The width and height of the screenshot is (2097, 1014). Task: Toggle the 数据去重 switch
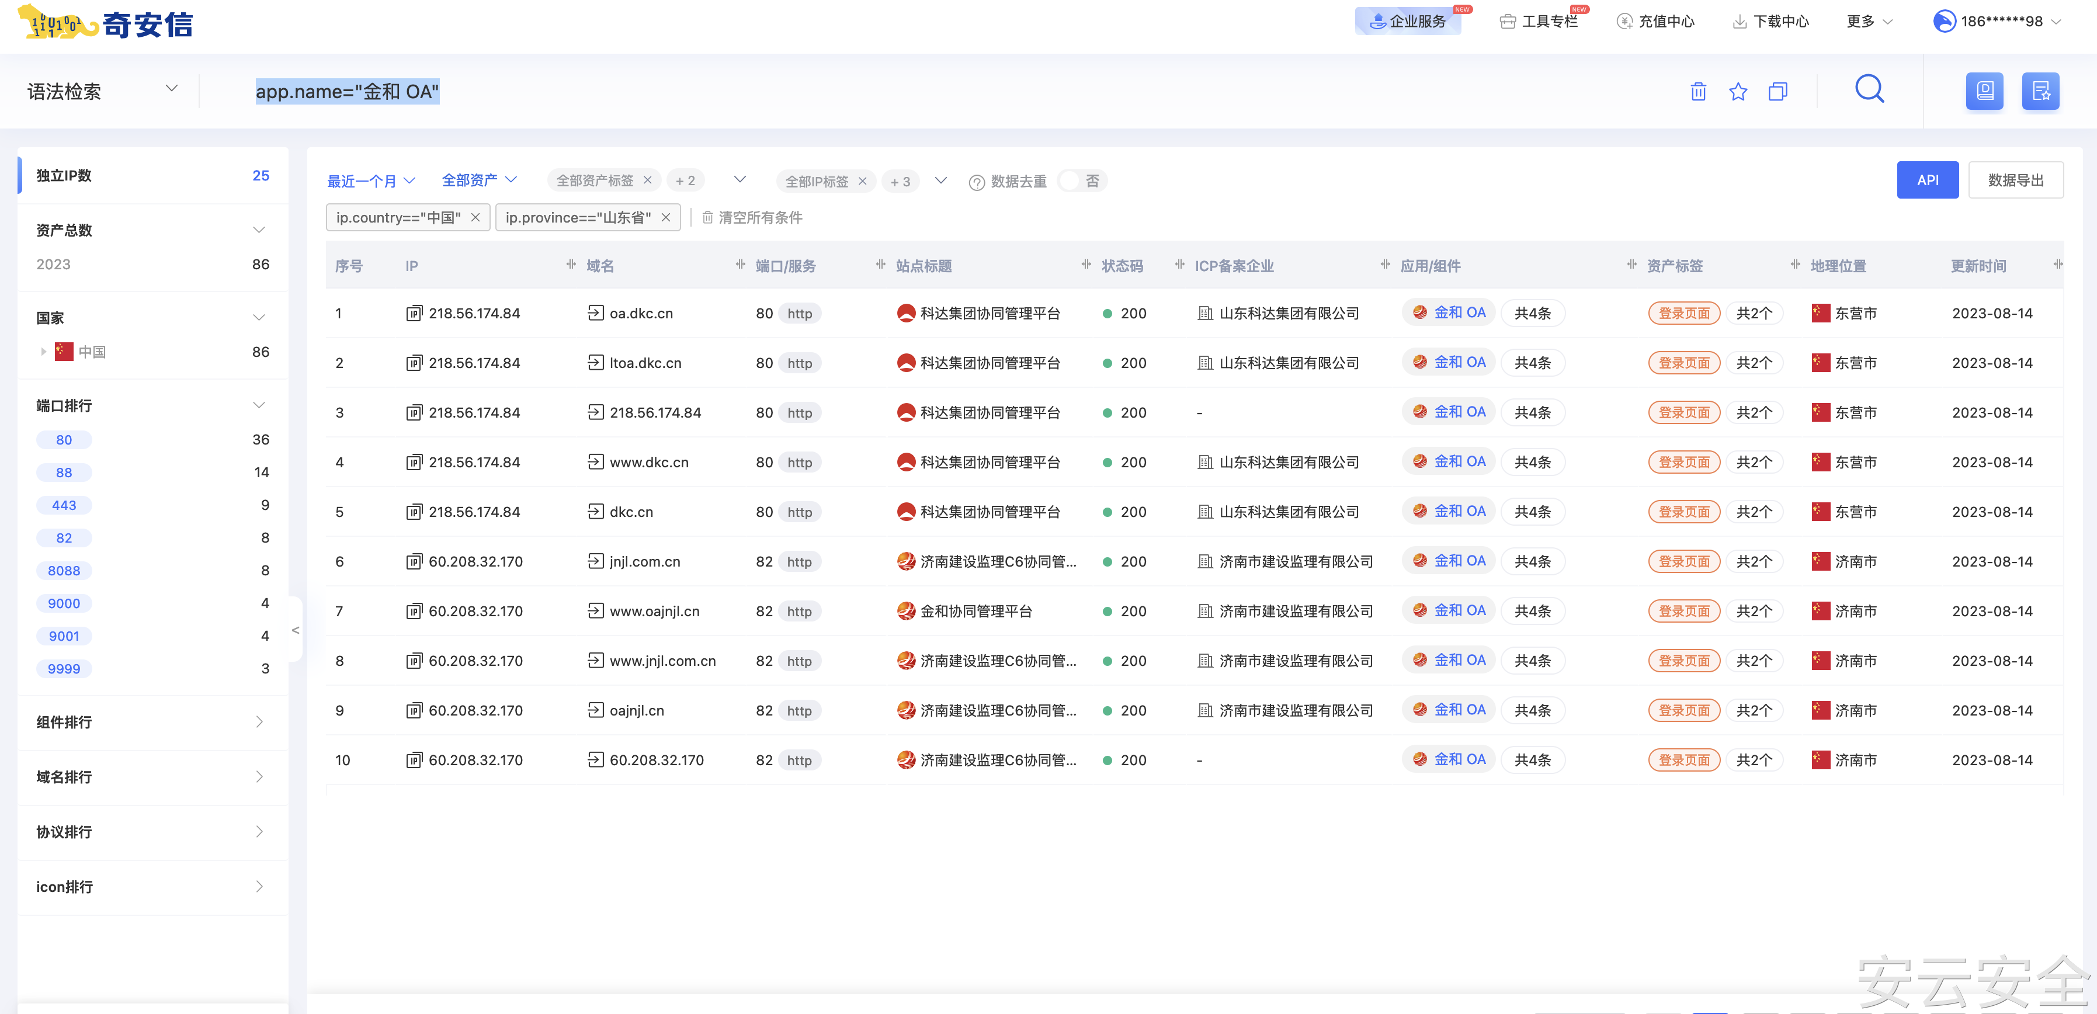click(1083, 180)
